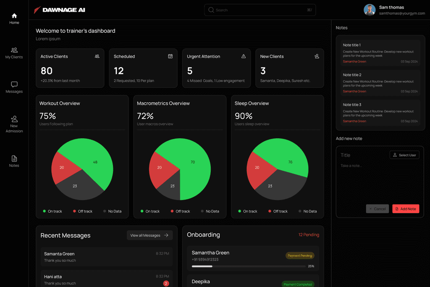Open Note title 1
The height and width of the screenshot is (287, 430).
[x=380, y=53]
